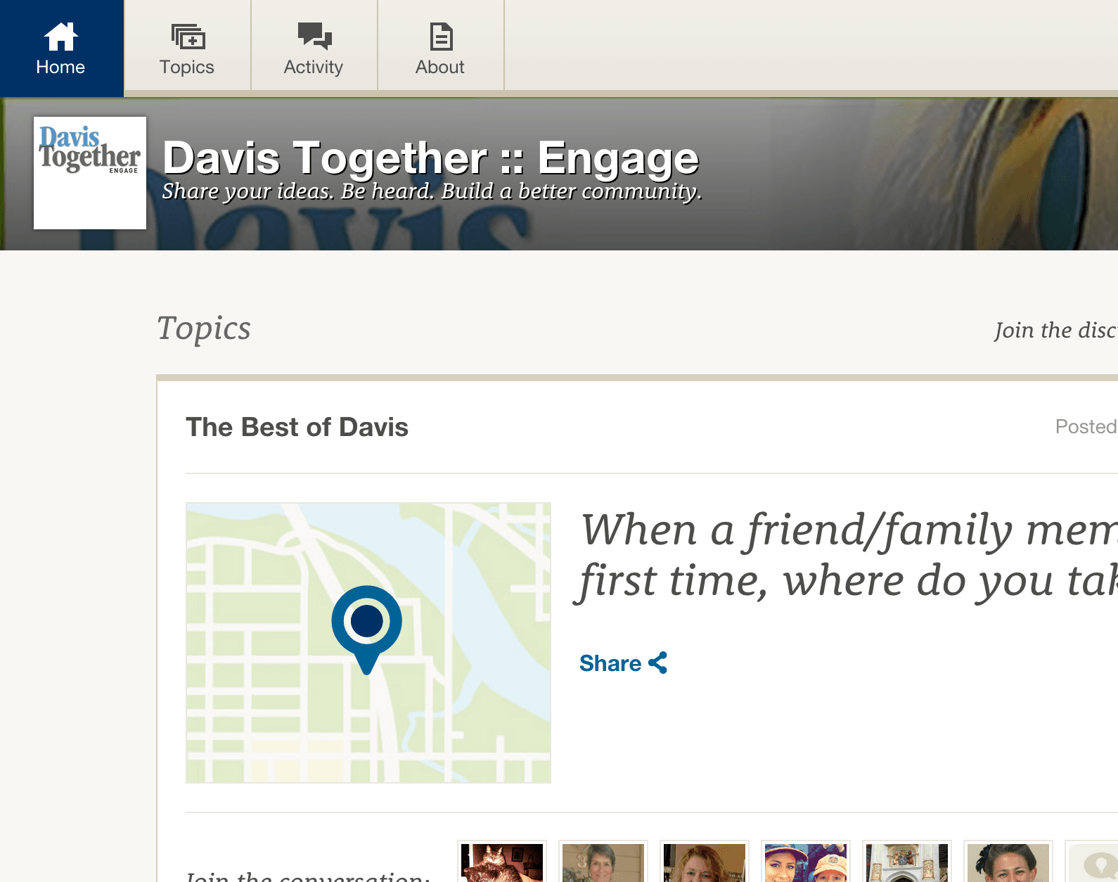Viewport: 1118px width, 882px height.
Task: Switch to the Activity tab
Action: (314, 66)
